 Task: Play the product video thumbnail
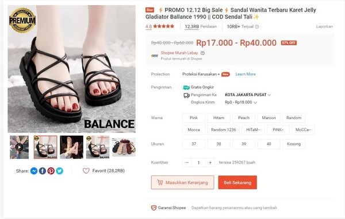tap(19, 147)
